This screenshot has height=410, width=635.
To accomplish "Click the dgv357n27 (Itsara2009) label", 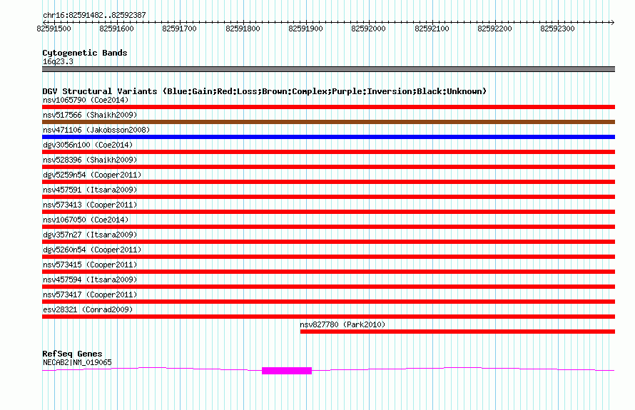I will (90, 235).
